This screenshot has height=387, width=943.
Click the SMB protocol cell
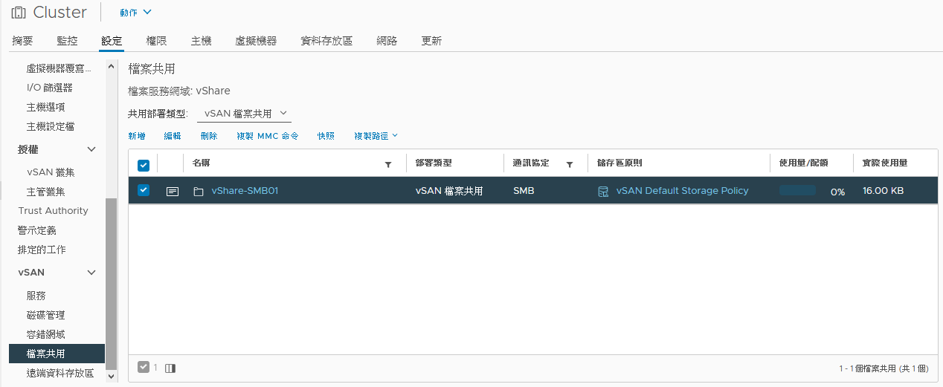524,191
